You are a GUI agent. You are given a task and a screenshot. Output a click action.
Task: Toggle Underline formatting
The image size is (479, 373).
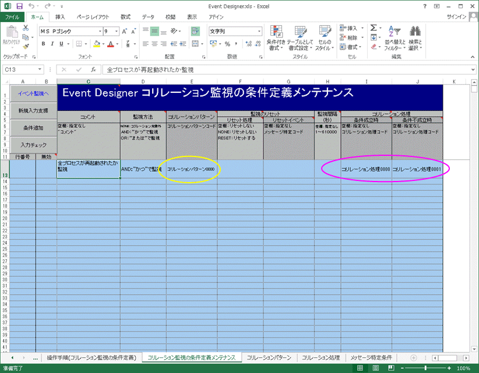(61, 44)
